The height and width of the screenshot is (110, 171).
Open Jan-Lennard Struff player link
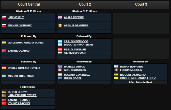click(22, 95)
